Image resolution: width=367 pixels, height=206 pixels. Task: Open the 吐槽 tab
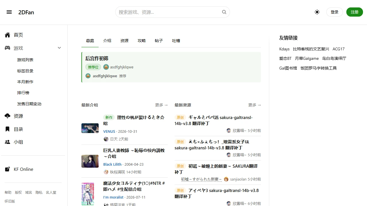tap(176, 41)
